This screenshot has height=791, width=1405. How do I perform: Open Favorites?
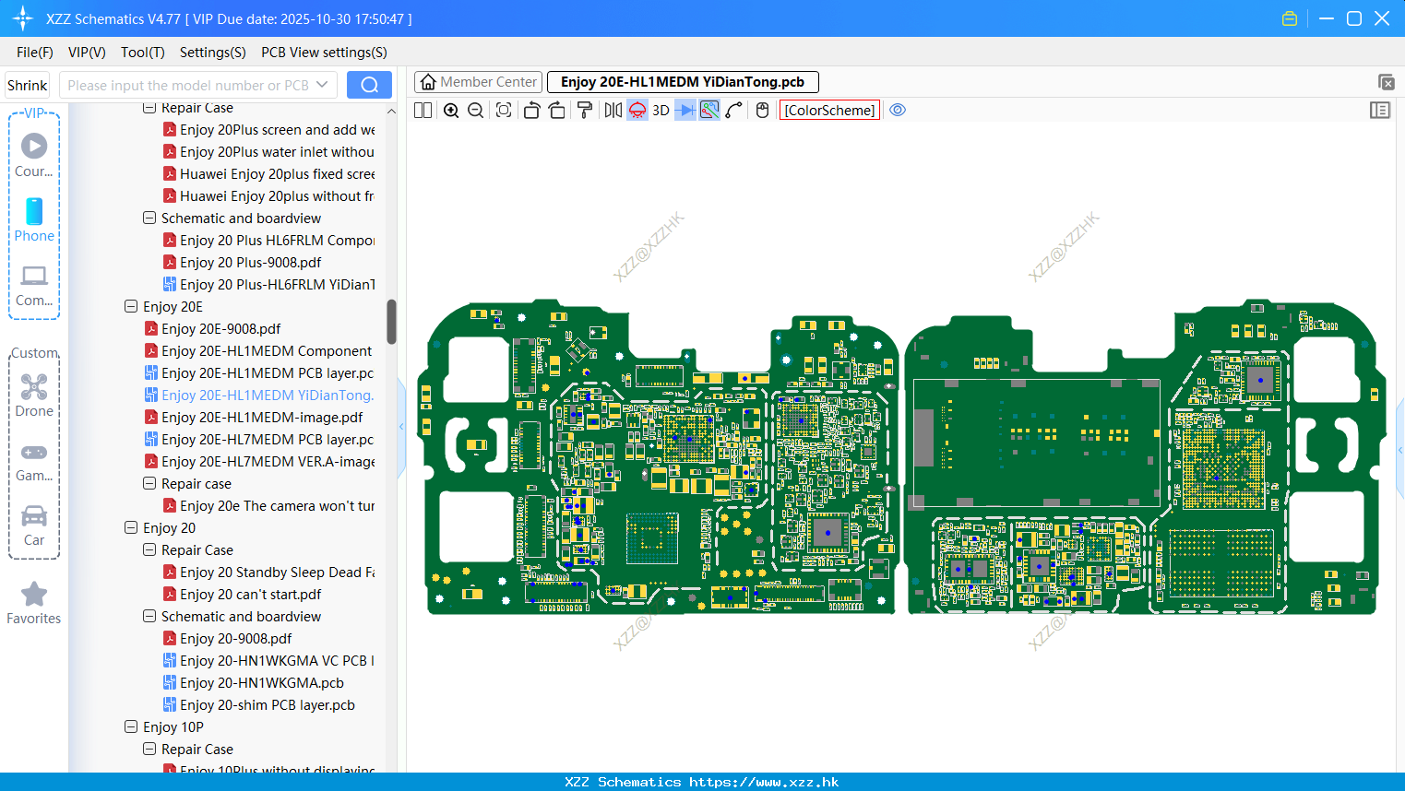tap(34, 603)
